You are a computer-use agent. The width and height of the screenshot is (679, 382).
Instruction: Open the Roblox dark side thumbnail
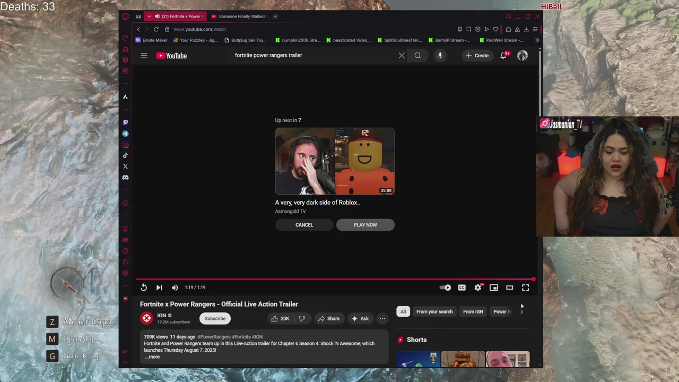click(x=335, y=161)
